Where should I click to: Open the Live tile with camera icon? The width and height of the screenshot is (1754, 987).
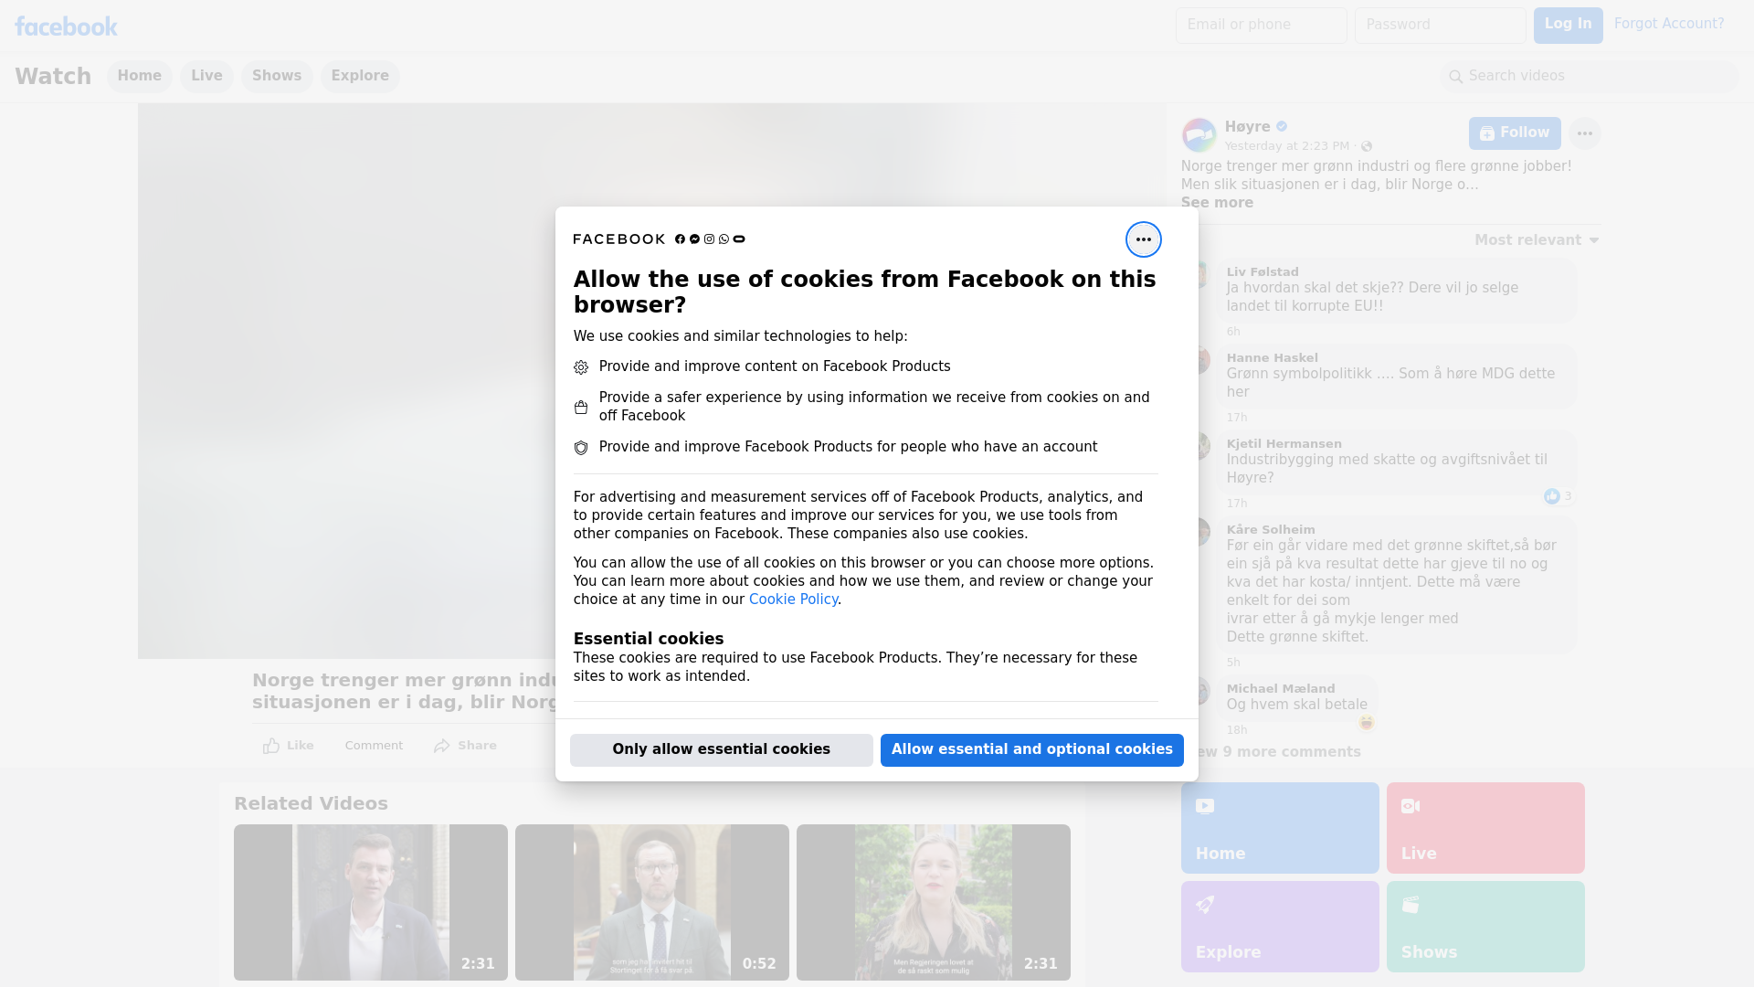(1485, 828)
